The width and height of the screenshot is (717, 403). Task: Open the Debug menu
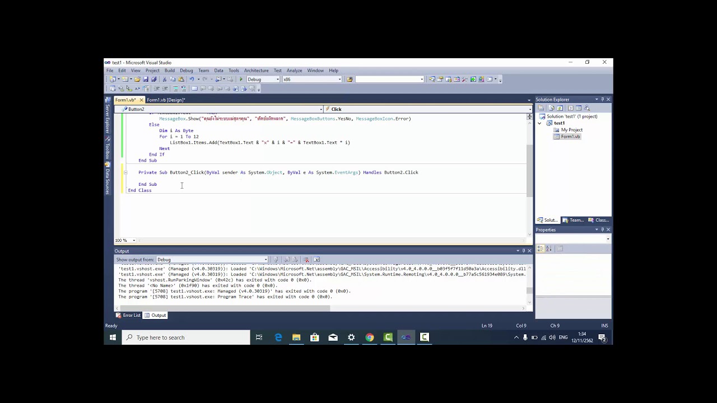click(x=187, y=71)
